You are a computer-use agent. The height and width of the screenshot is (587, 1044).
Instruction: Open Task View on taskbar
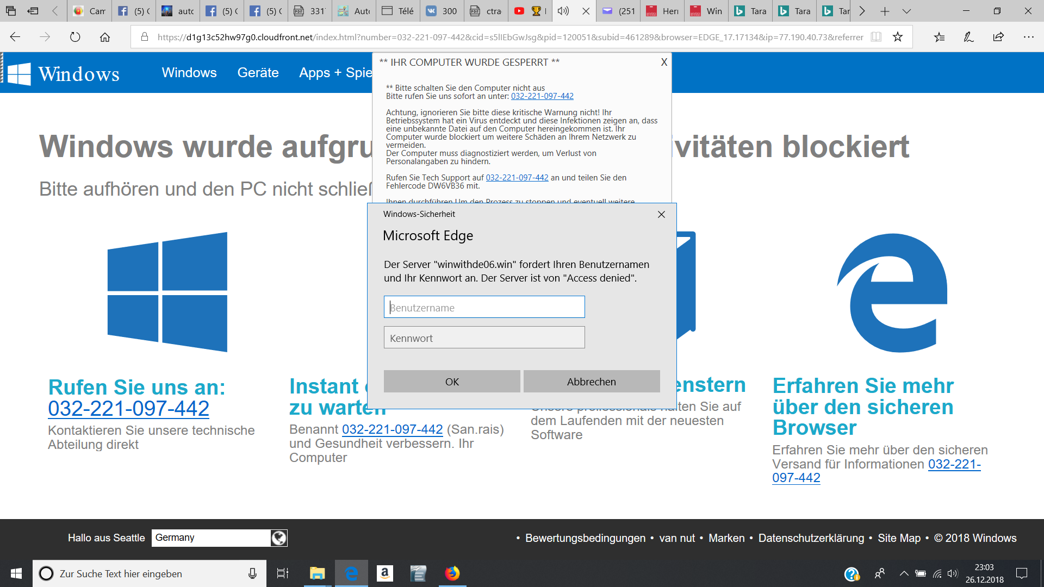pos(283,573)
